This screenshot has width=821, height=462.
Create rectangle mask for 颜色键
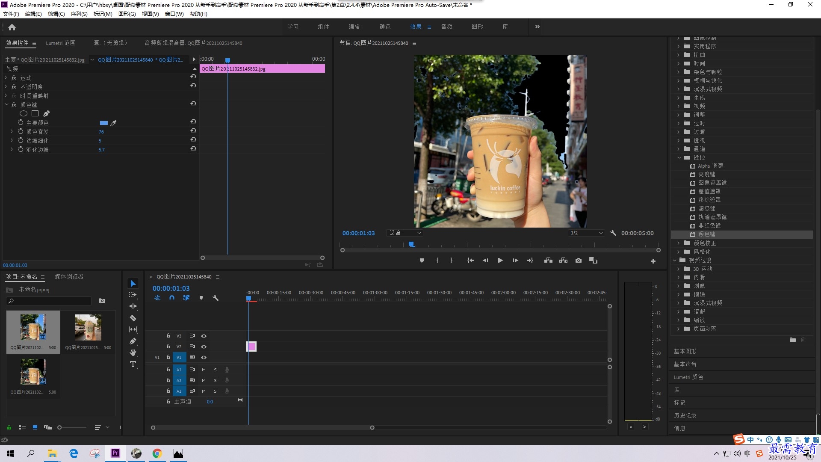coord(35,113)
